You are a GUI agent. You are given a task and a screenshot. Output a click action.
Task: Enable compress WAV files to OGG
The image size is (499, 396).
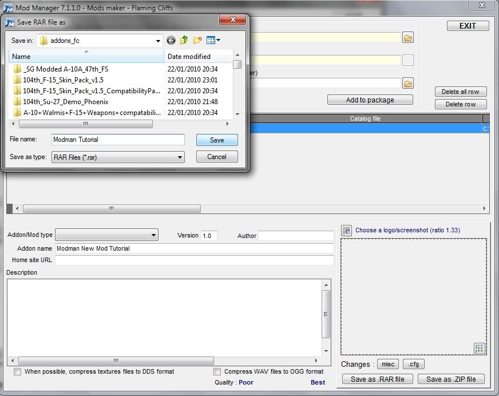tap(217, 372)
